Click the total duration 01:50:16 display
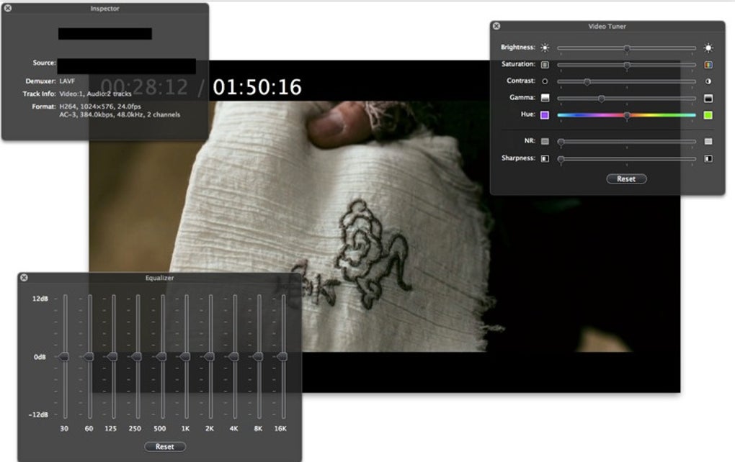The height and width of the screenshot is (462, 735). [257, 87]
